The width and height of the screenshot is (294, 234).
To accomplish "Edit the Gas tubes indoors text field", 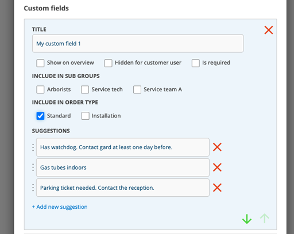I will tap(123, 167).
